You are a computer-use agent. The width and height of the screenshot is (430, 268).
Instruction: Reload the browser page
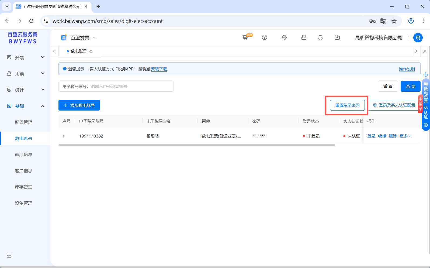pyautogui.click(x=32, y=21)
